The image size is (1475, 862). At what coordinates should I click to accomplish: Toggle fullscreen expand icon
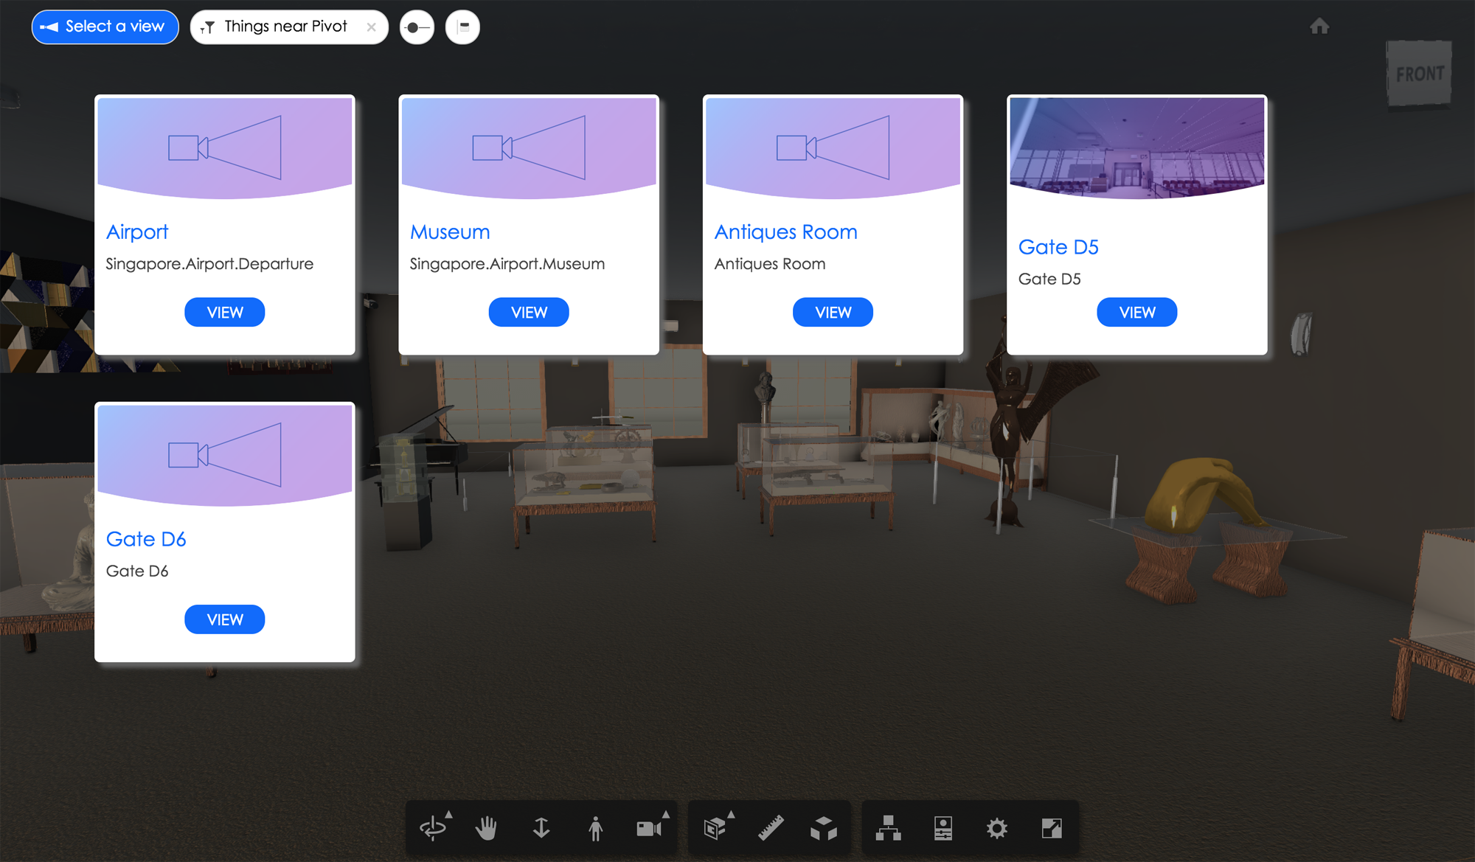[1051, 828]
